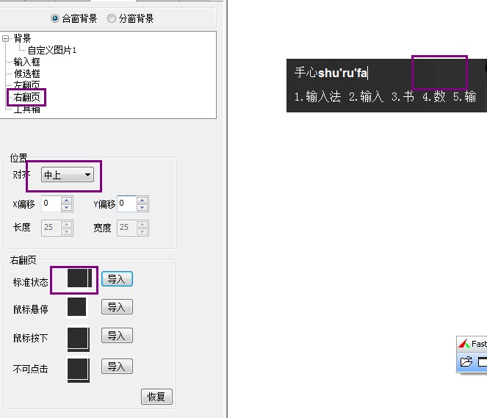Select the 分窗背景 radio button
487x418 pixels.
pyautogui.click(x=112, y=18)
